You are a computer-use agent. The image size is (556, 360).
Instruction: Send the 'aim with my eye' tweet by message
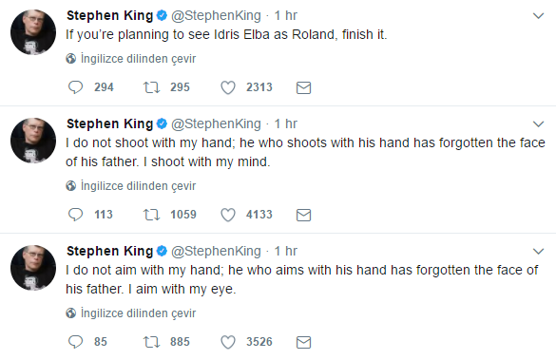(x=303, y=342)
